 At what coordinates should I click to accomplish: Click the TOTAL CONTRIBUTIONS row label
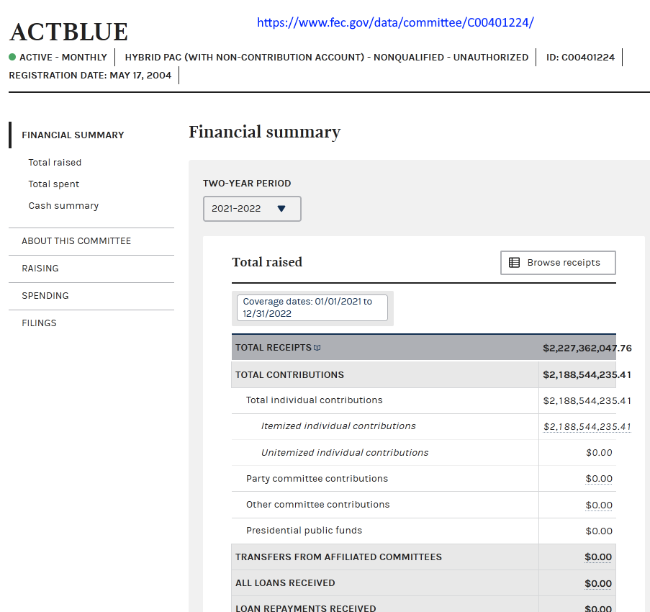click(x=289, y=375)
